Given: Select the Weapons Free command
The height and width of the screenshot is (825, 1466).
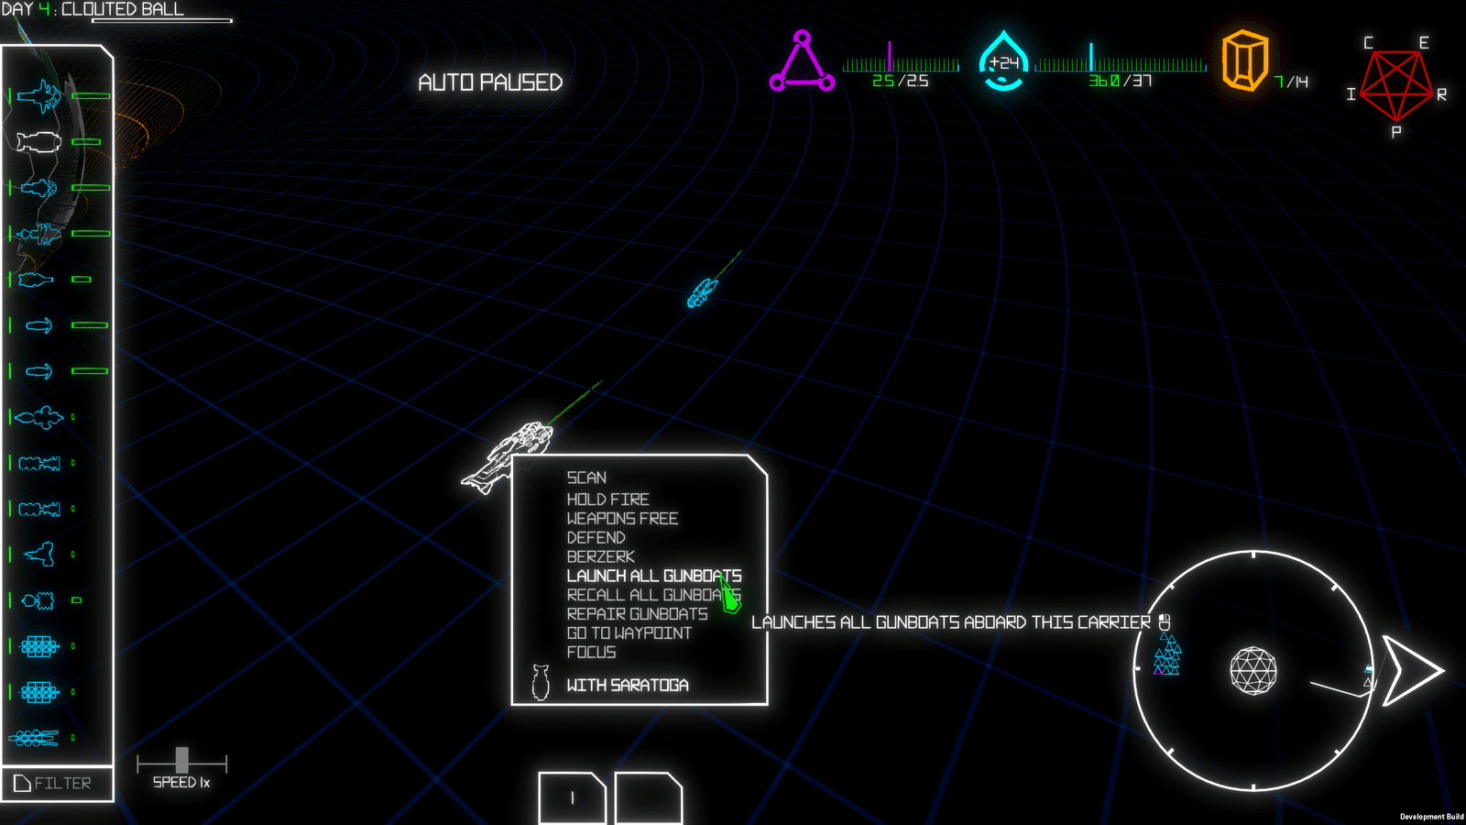Looking at the screenshot, I should coord(622,519).
